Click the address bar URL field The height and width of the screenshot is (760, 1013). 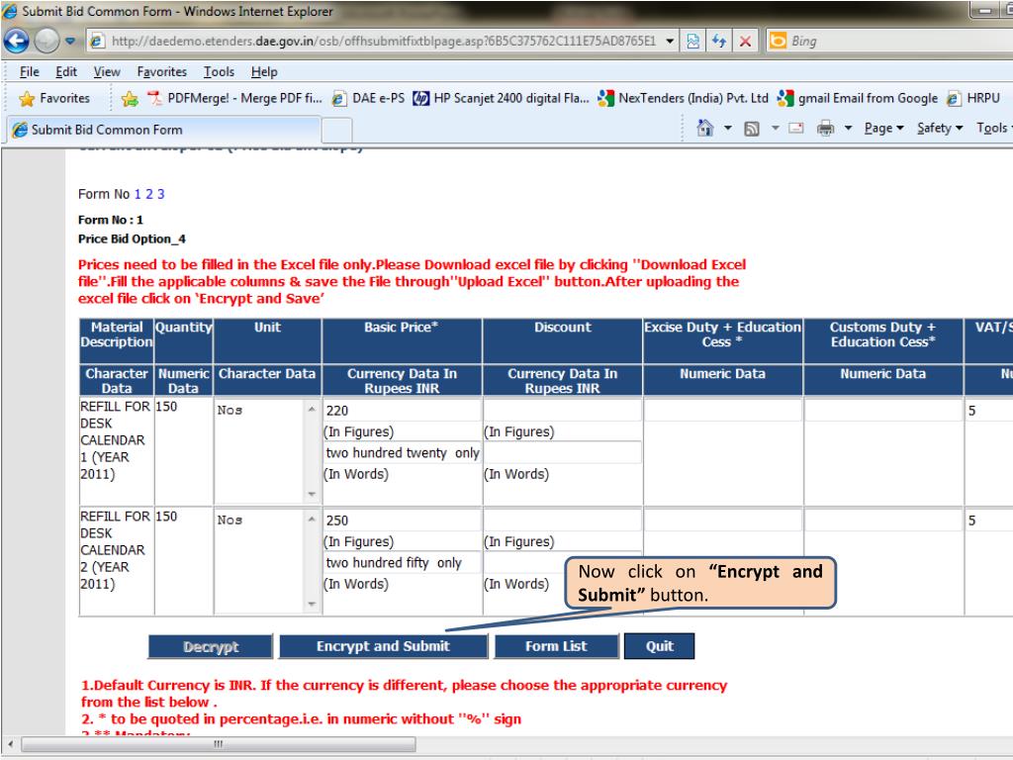[383, 42]
